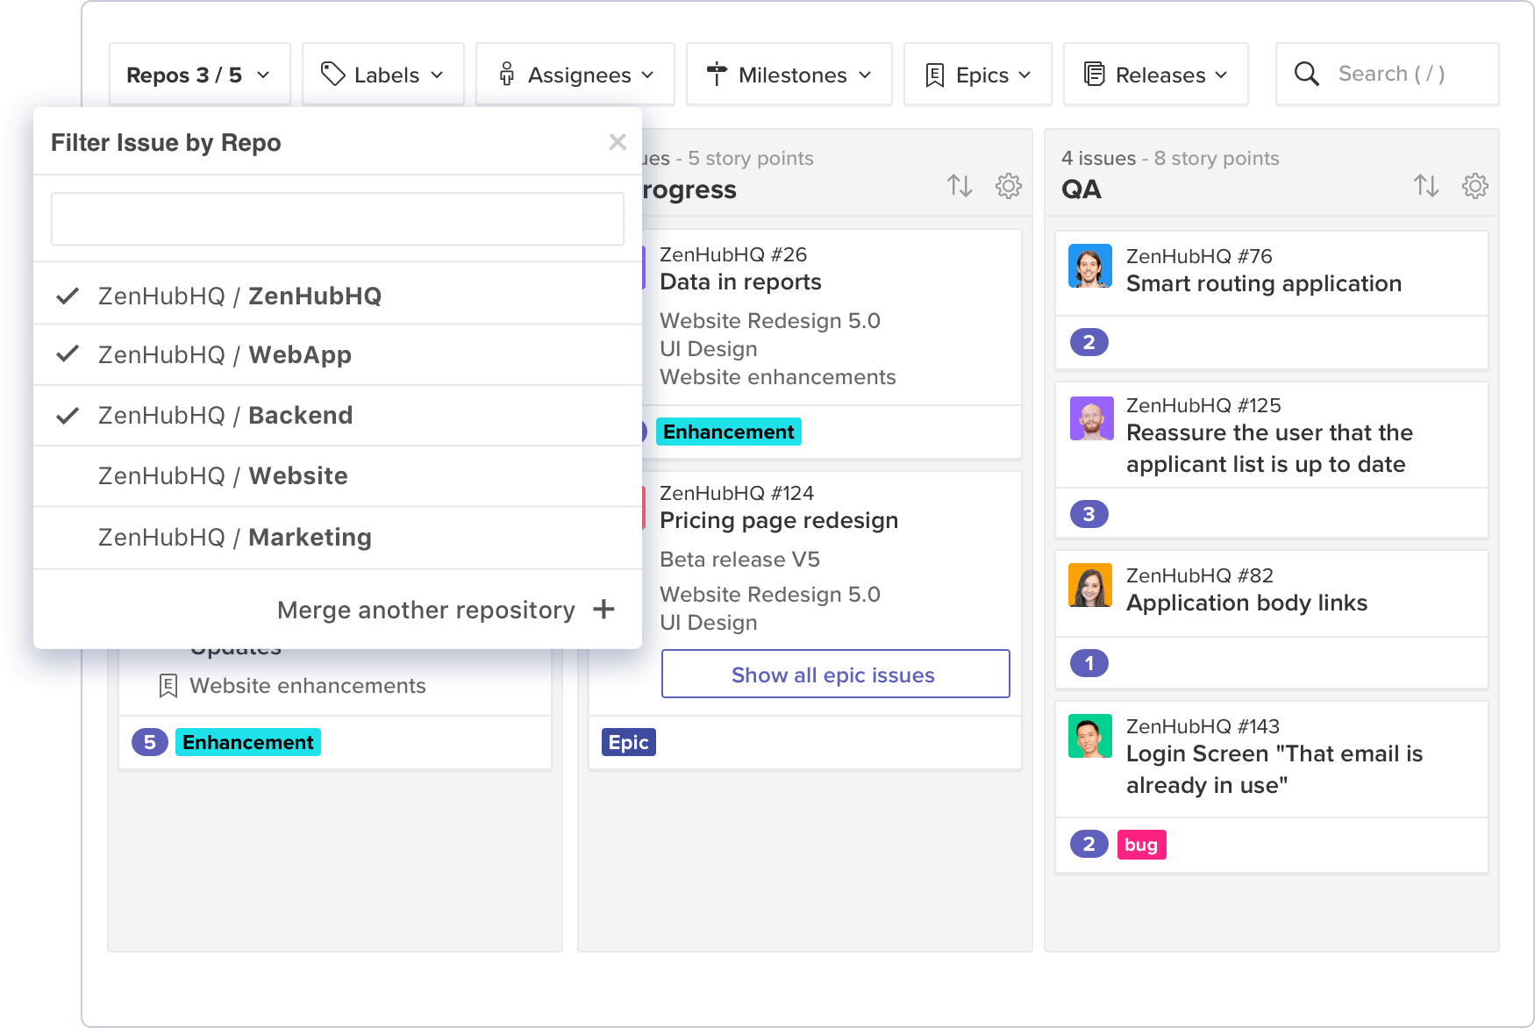Image resolution: width=1535 pixels, height=1028 pixels.
Task: Open the QA column settings gear
Action: (1475, 186)
